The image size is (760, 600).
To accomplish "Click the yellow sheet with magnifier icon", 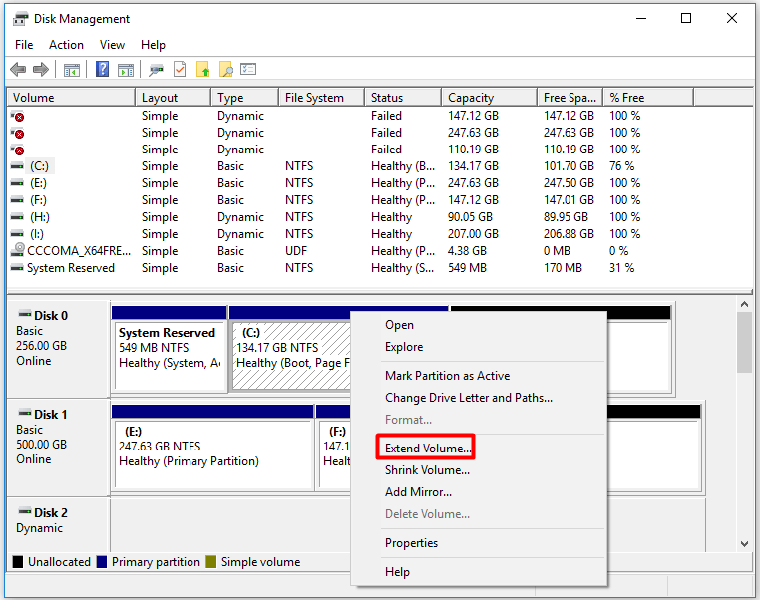I will [225, 69].
